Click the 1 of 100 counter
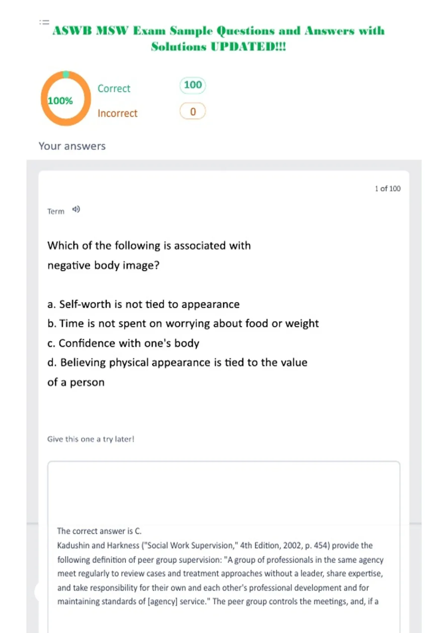 (388, 189)
